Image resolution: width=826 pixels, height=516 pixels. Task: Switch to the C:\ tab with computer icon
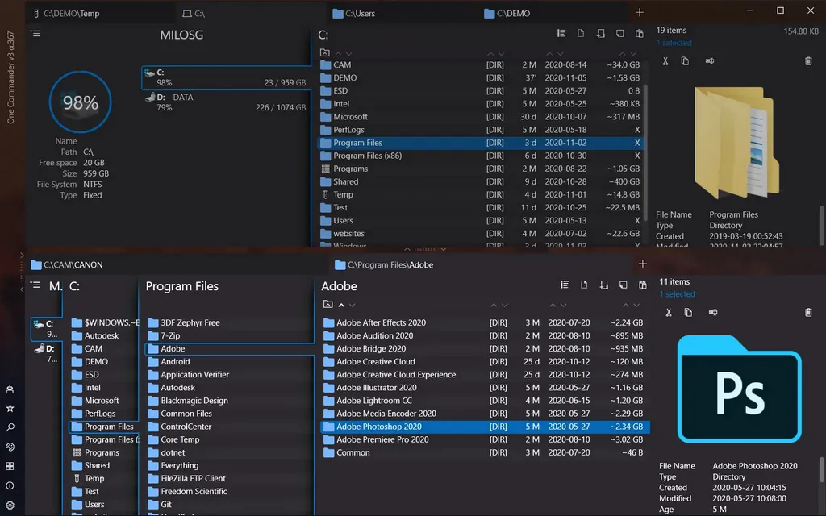click(251, 13)
